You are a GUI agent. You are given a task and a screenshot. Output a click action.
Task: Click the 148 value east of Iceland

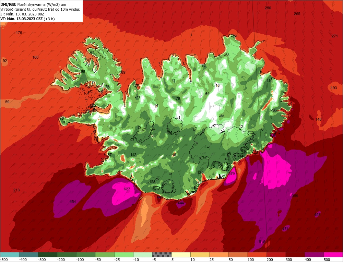pos(319,119)
